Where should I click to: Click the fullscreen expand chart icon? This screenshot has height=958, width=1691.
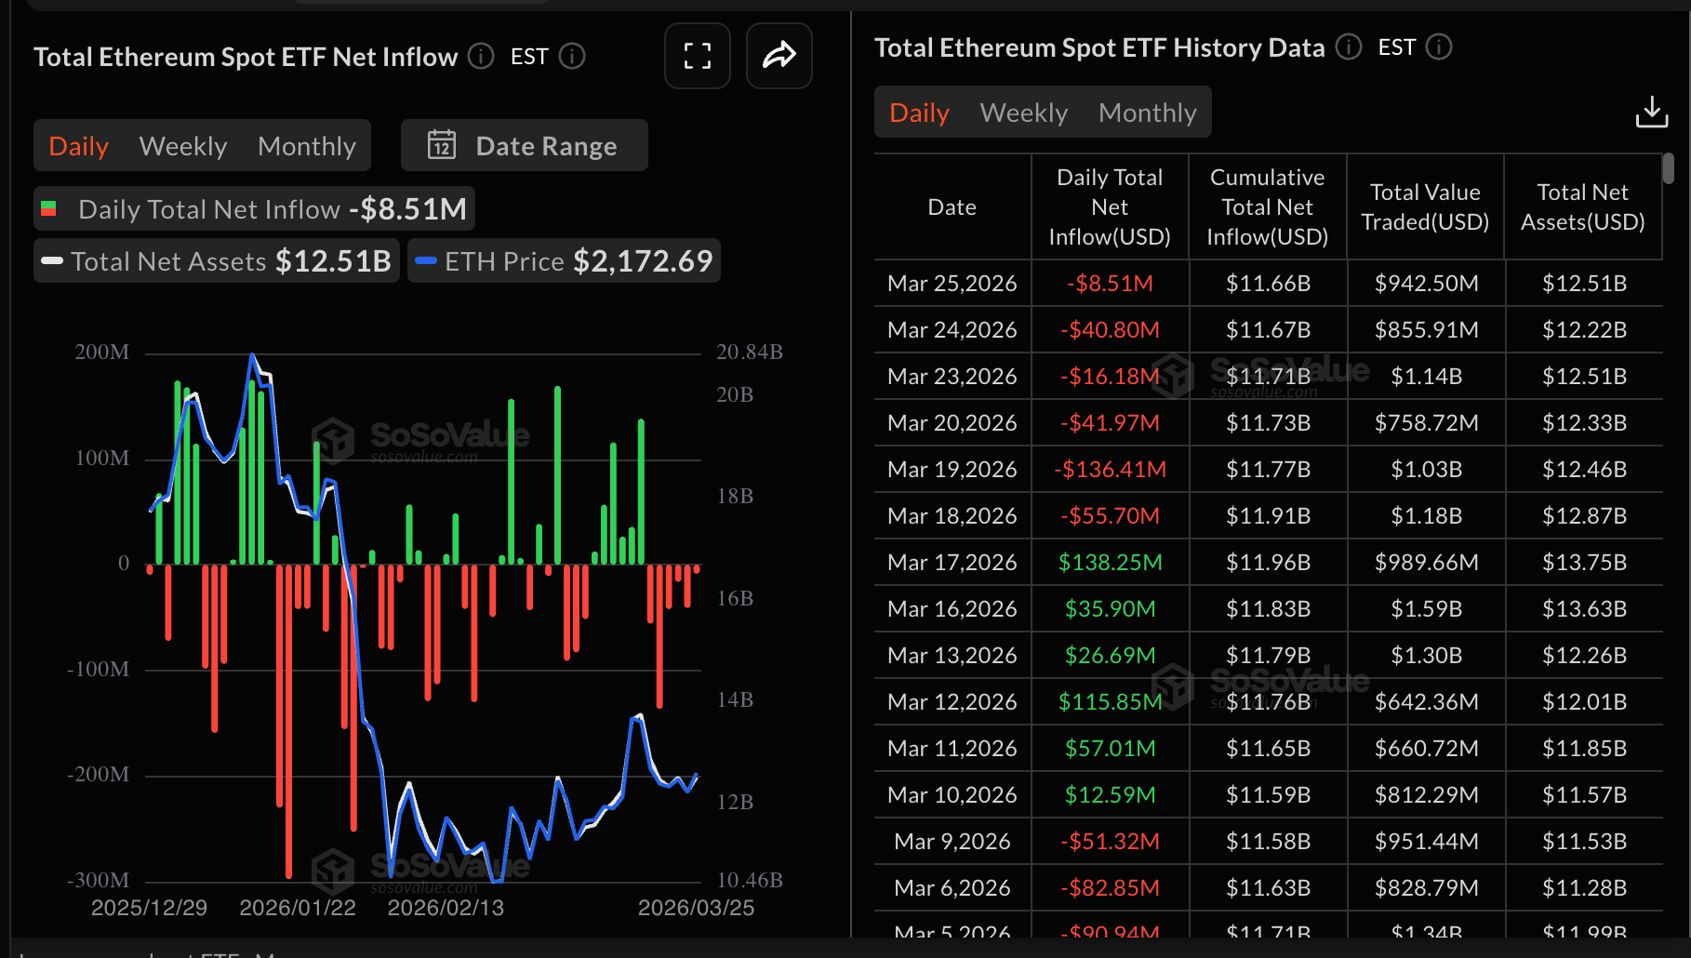[697, 56]
